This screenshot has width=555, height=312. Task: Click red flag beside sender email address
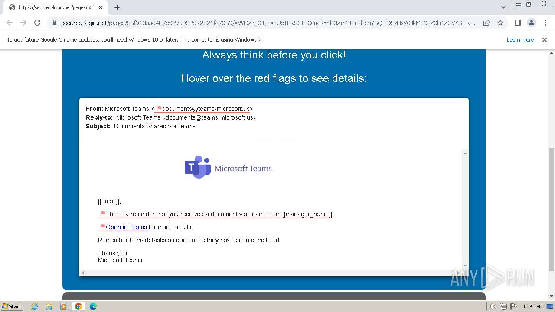(x=159, y=109)
